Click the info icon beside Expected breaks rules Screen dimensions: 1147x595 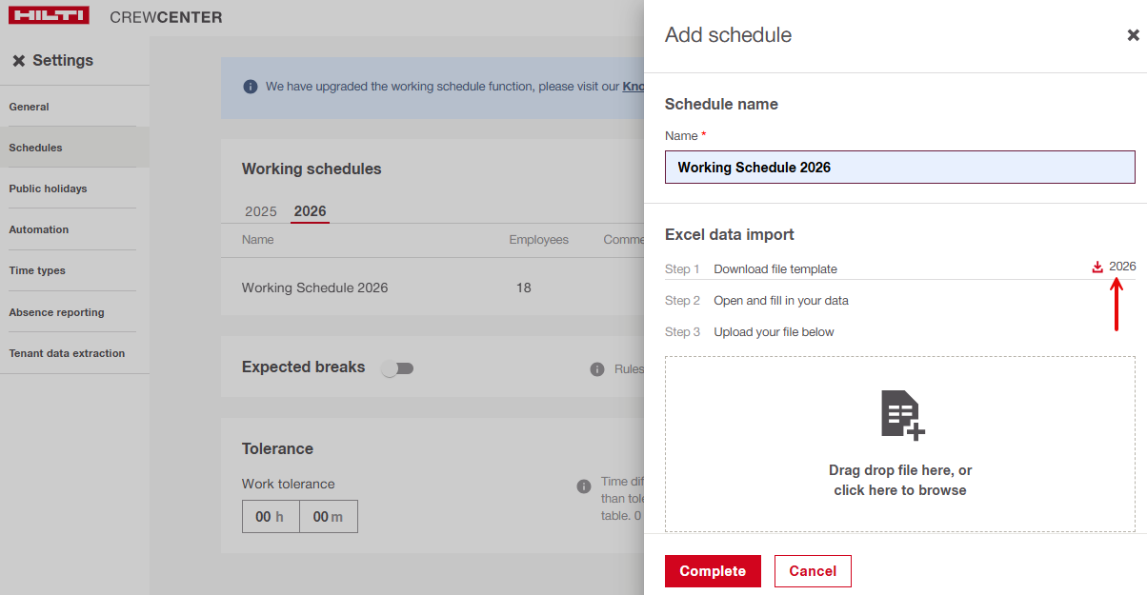(597, 369)
